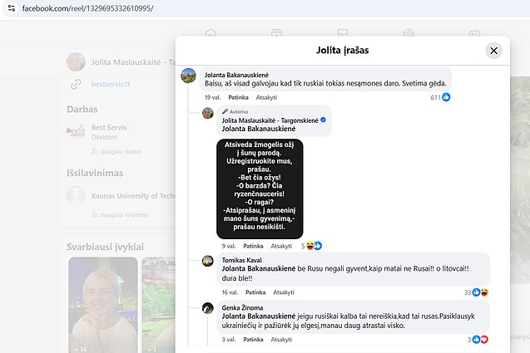Open first Svarbiausi įvykiai photo +14
Viewport: 530px width, 353px height.
tap(103, 305)
